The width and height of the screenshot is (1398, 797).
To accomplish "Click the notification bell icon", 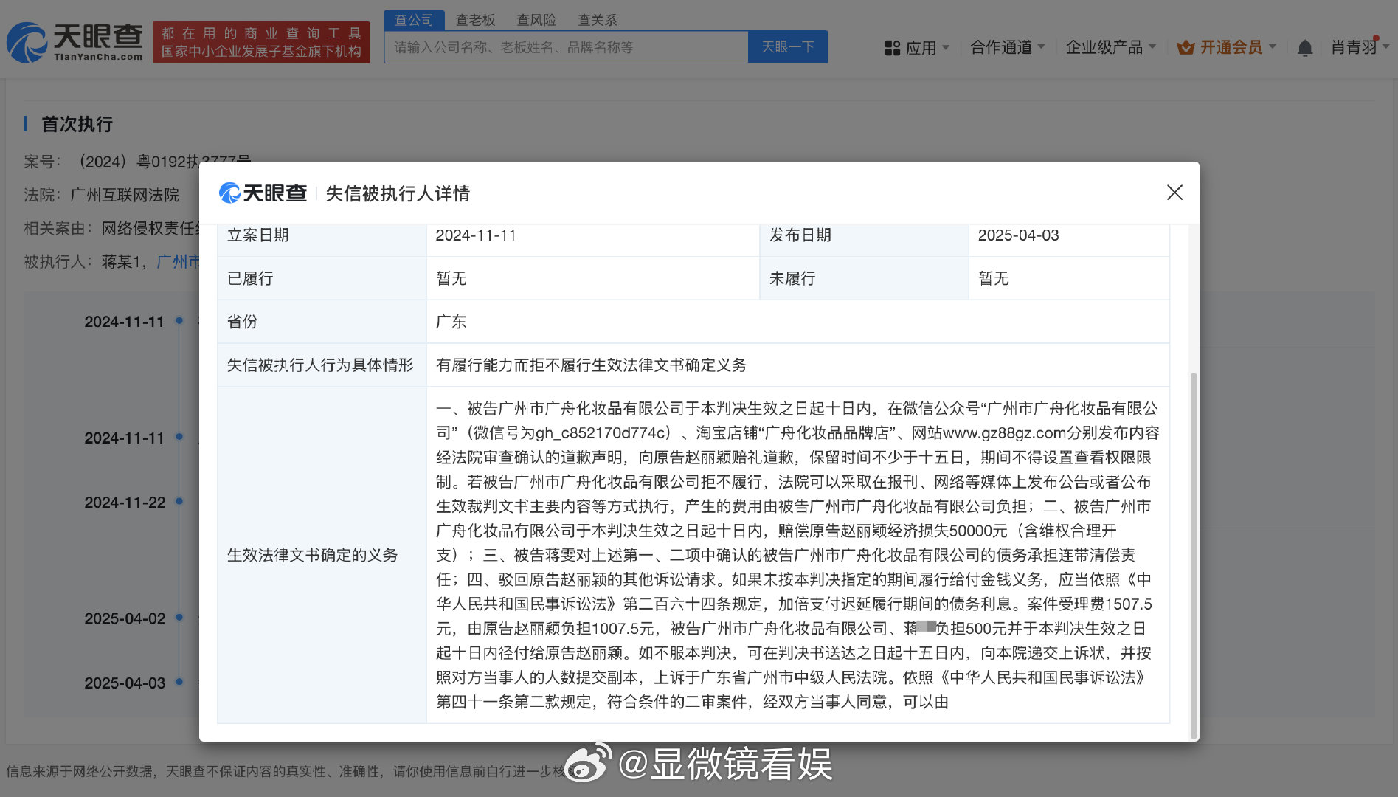I will point(1304,48).
